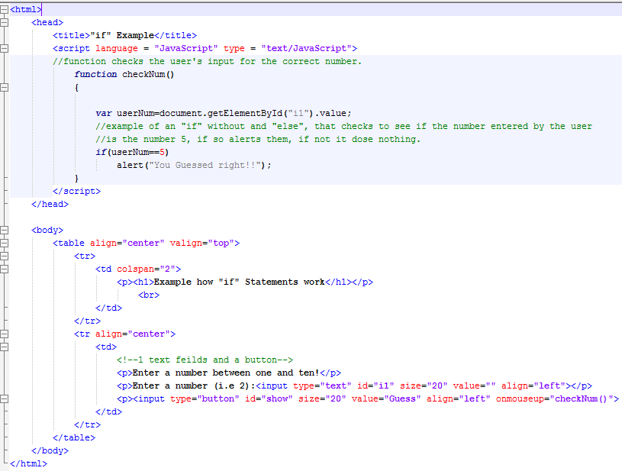Click the closing </table> tag
Viewport: 622px width, 471px height.
[74, 437]
